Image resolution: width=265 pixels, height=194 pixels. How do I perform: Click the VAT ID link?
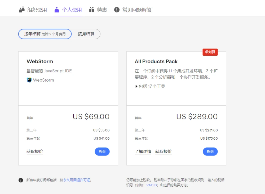tap(152, 185)
